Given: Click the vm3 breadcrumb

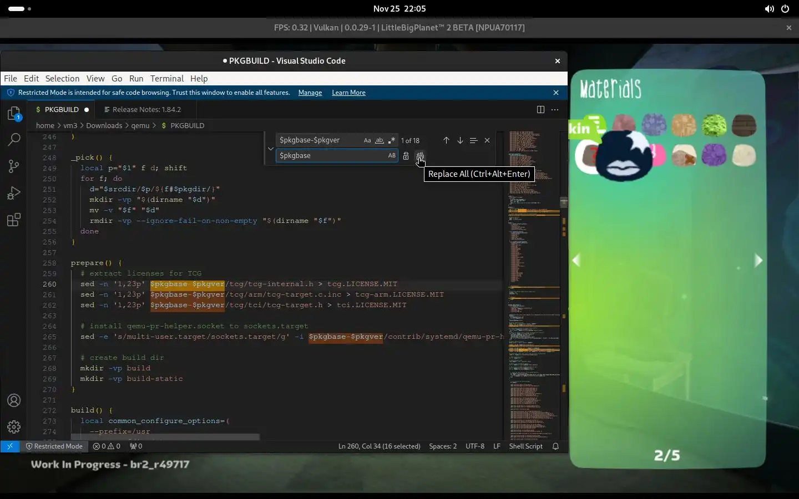Looking at the screenshot, I should (x=70, y=126).
